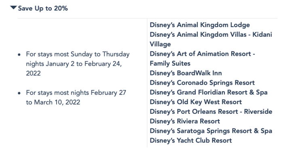Open Disney's Port Orleans Resort - Riverside
Screen dimensions: 283x155
click(x=211, y=111)
